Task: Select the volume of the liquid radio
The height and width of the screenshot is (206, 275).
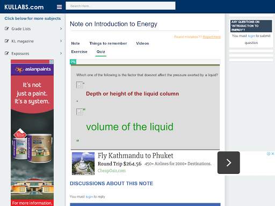Action: [79, 112]
